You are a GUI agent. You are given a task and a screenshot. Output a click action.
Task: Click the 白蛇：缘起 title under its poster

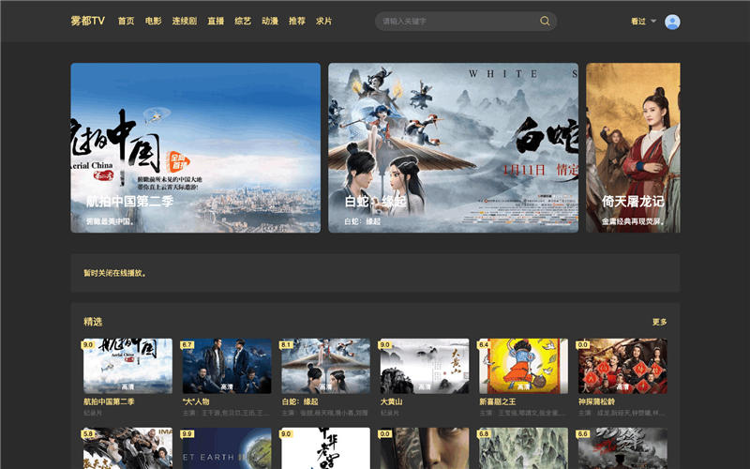300,401
